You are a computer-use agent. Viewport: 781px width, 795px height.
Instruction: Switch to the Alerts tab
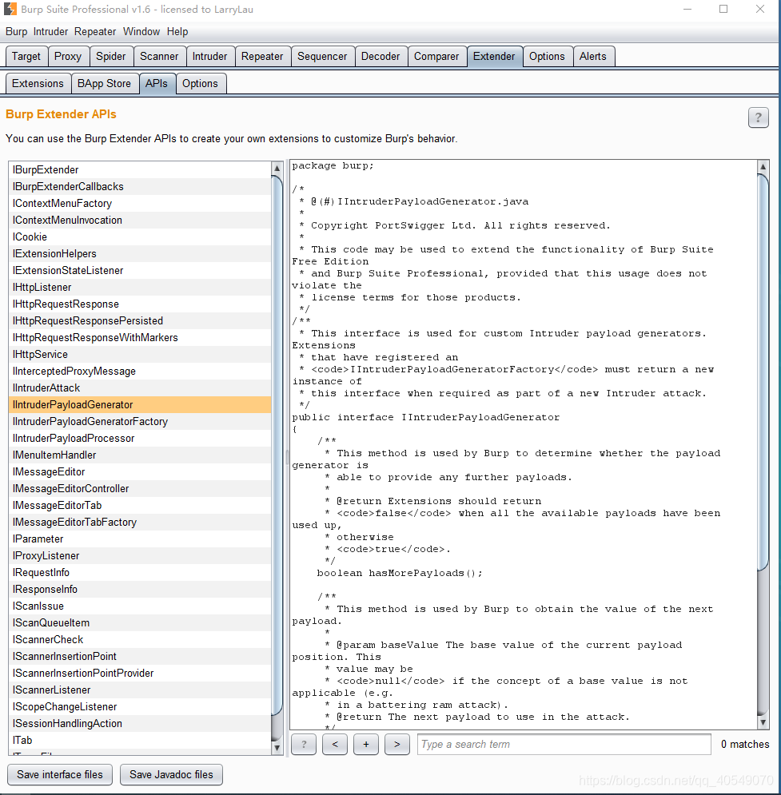[x=593, y=56]
